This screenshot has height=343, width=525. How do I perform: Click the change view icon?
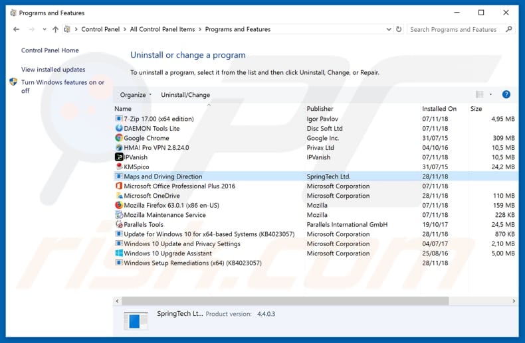pos(479,95)
